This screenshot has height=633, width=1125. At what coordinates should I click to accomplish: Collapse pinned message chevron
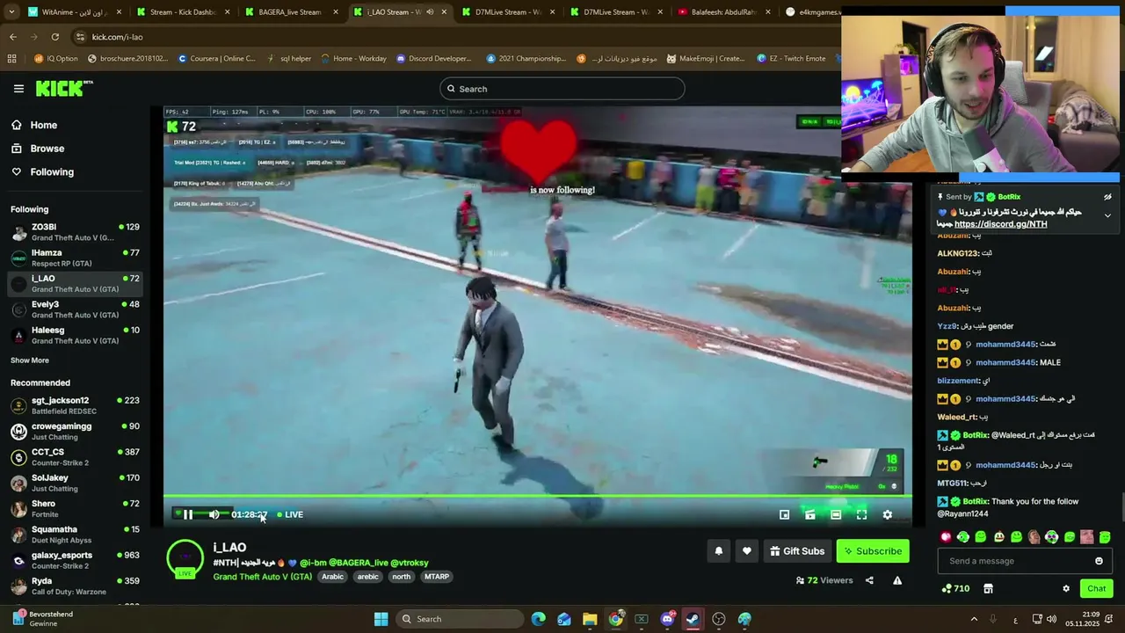click(x=1107, y=215)
